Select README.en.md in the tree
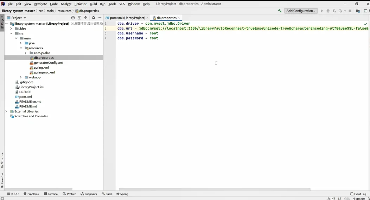Viewport: 370px width, 200px height. tap(30, 102)
